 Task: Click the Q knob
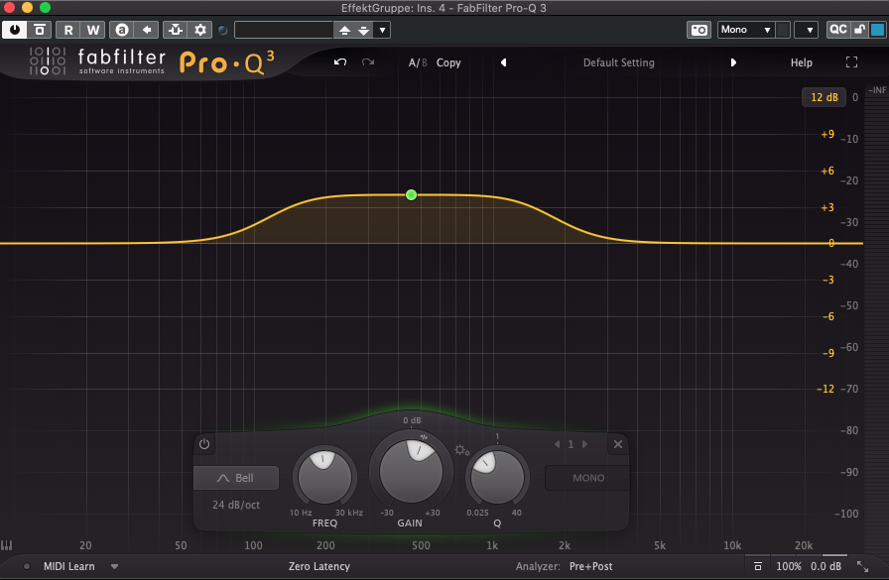pyautogui.click(x=497, y=477)
